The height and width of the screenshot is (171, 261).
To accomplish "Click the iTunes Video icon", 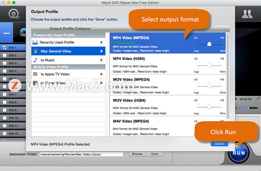I will [35, 83].
